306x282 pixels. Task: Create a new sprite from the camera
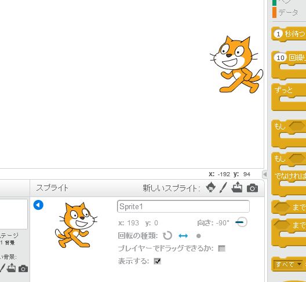coord(252,188)
